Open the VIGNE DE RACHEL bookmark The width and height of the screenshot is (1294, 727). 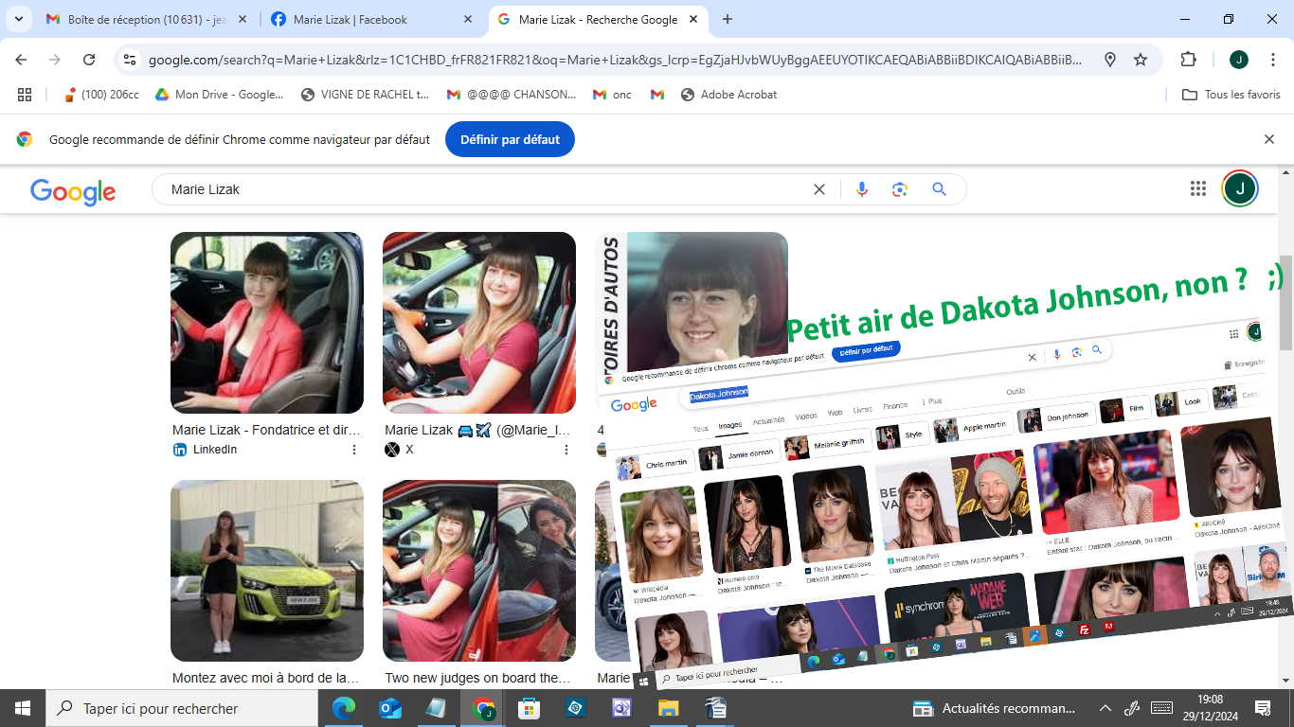(x=365, y=95)
